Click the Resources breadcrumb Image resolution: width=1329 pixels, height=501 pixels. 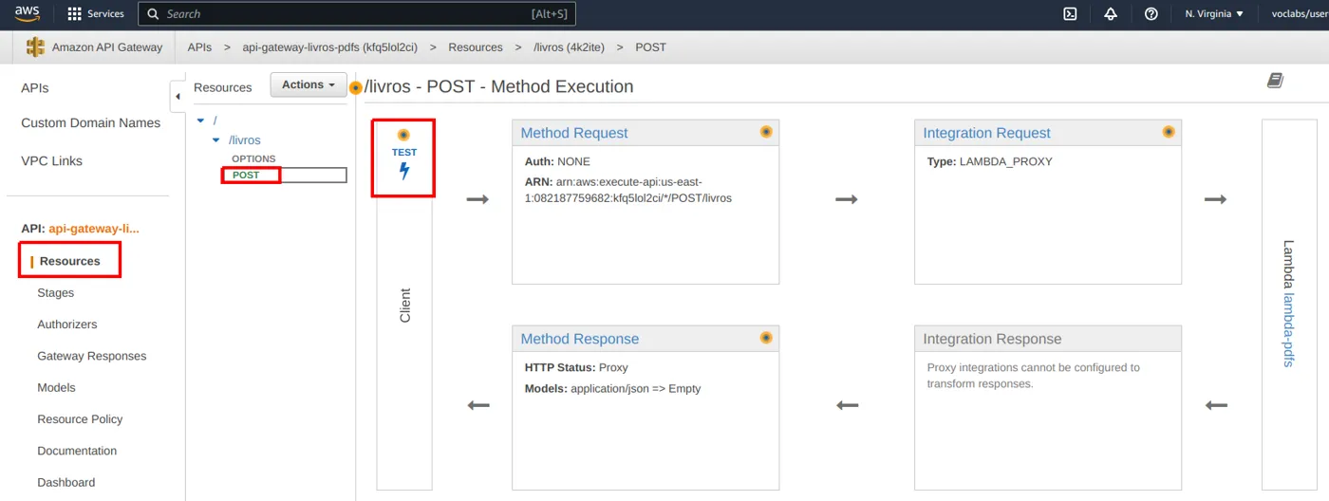tap(476, 47)
